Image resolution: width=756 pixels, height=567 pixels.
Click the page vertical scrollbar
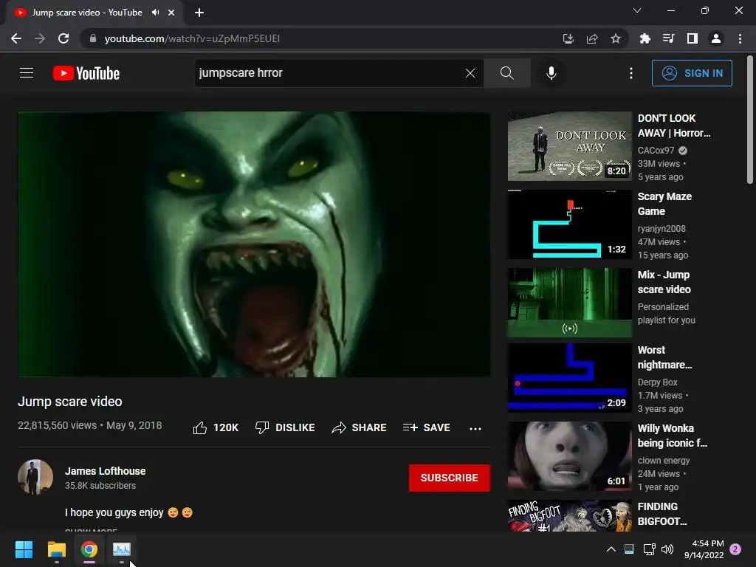[750, 120]
